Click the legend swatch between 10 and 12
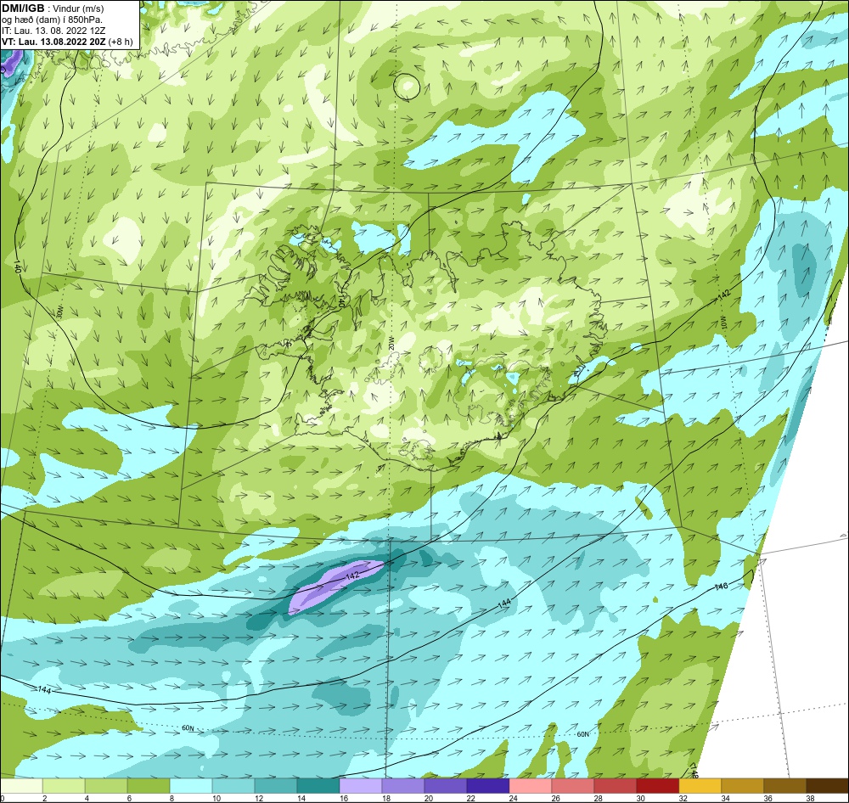 233,786
